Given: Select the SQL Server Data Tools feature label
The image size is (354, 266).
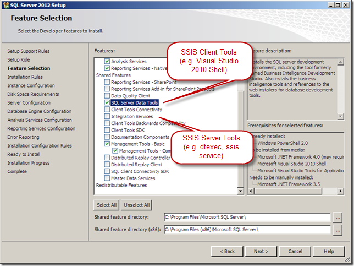Looking at the screenshot, I should [x=135, y=102].
